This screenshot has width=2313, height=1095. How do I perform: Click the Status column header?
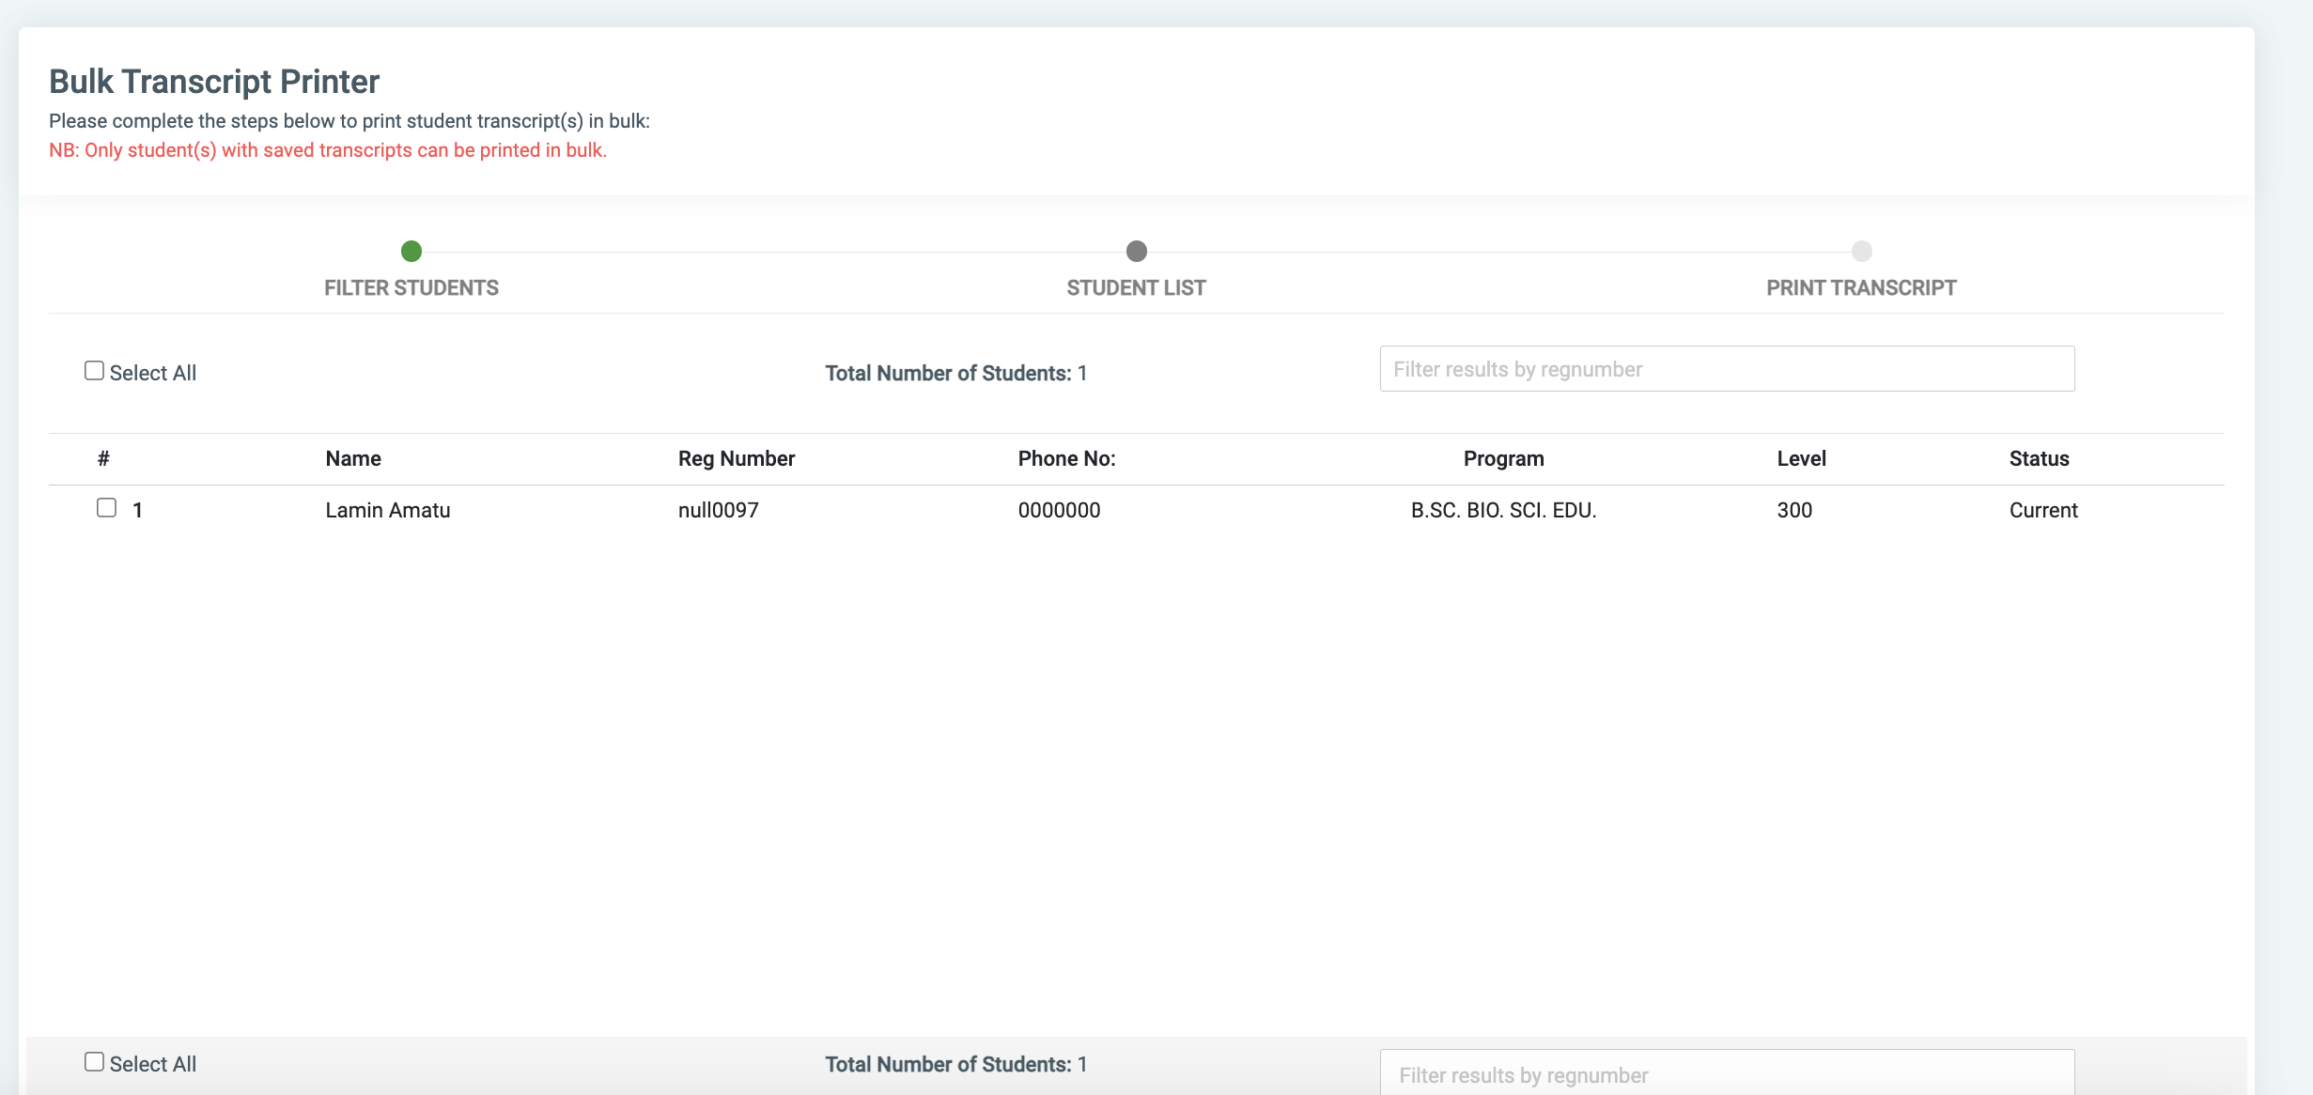point(2039,458)
